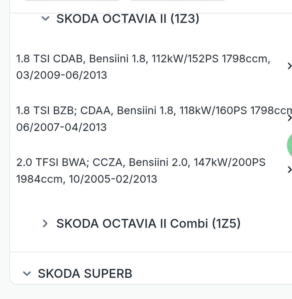
Task: Select the SKODA SUPERB heading
Action: point(85,274)
